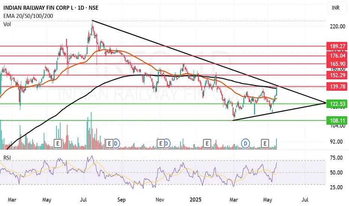This screenshot has height=206, width=349.
Task: Click the E earnings marker near November
Action: 161,144
